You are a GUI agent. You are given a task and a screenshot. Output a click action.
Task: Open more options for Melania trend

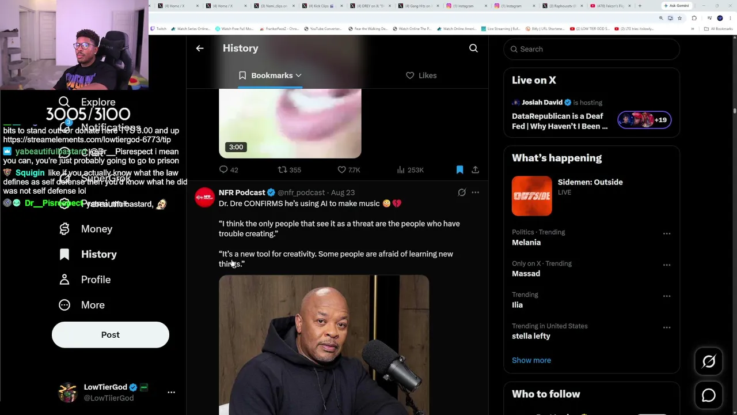[x=667, y=233]
